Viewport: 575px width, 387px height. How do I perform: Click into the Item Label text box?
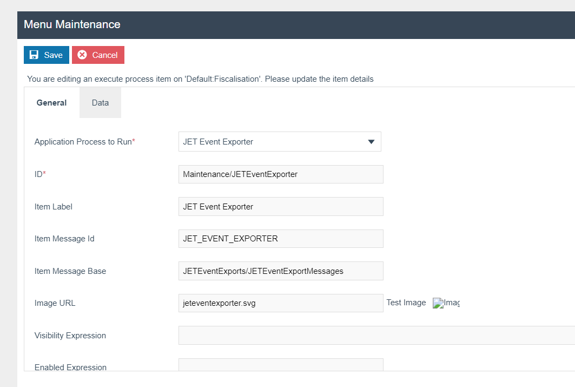(280, 206)
